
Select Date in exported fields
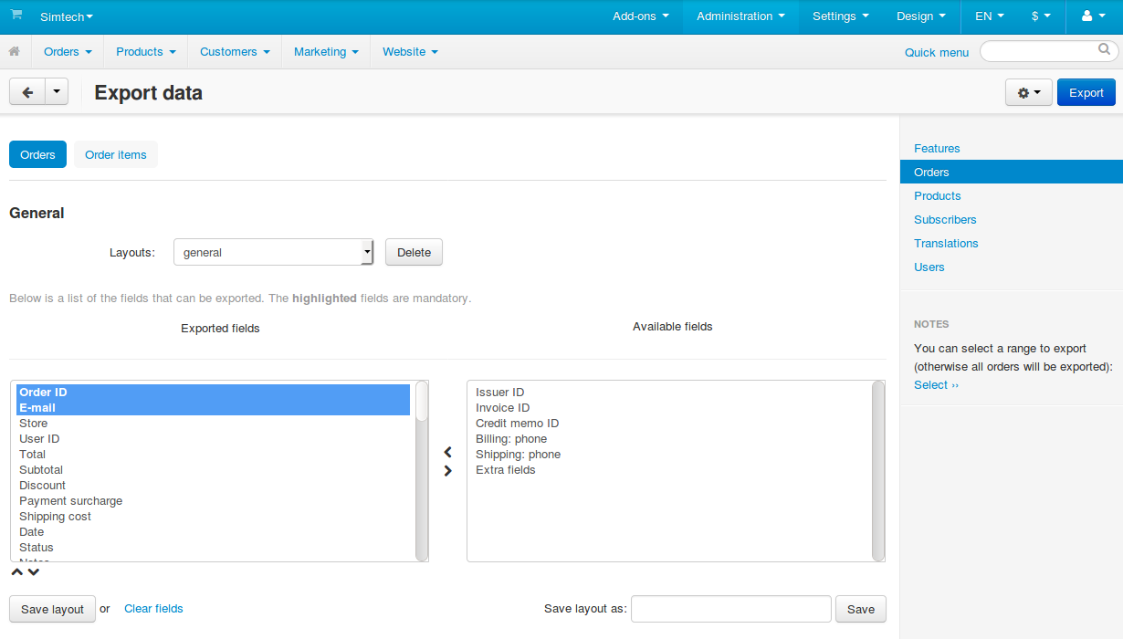click(x=213, y=531)
